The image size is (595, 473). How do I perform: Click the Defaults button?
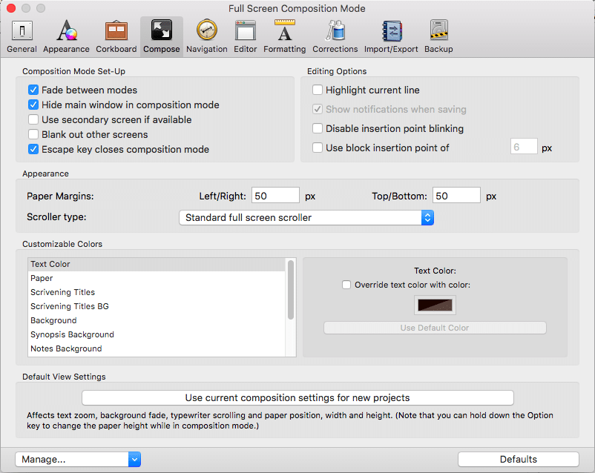[519, 460]
